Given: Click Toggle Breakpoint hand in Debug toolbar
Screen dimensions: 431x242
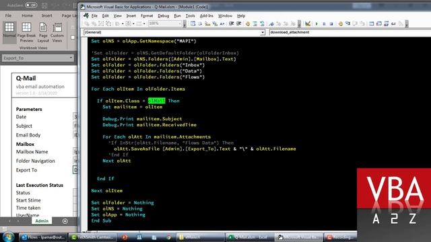Looking at the screenshot, I should 341,24.
